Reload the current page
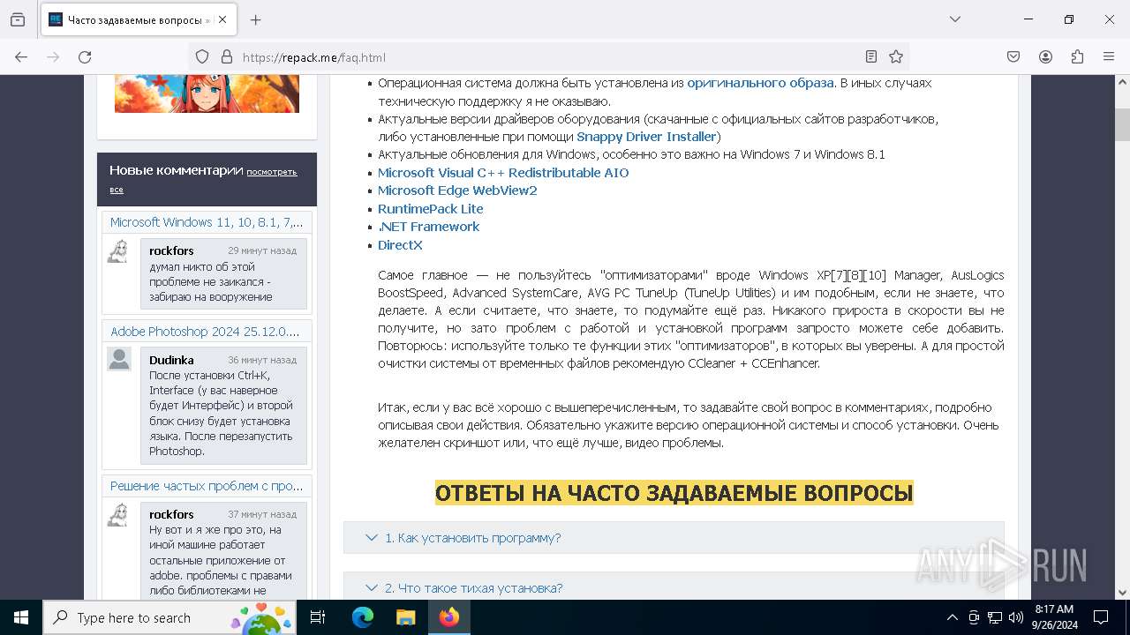This screenshot has width=1130, height=635. [x=85, y=56]
